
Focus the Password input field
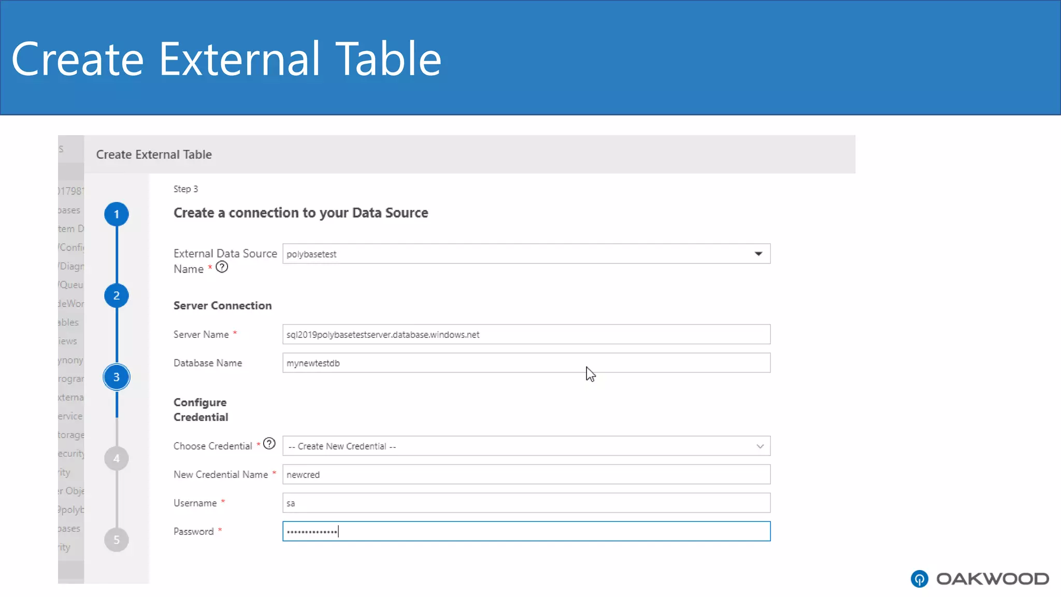[526, 532]
